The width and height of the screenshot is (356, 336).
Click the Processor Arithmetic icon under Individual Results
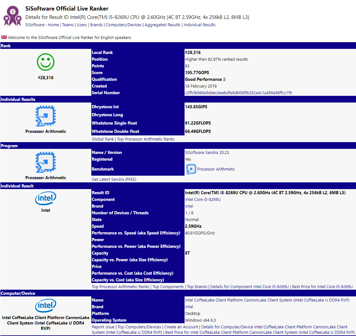click(x=46, y=116)
